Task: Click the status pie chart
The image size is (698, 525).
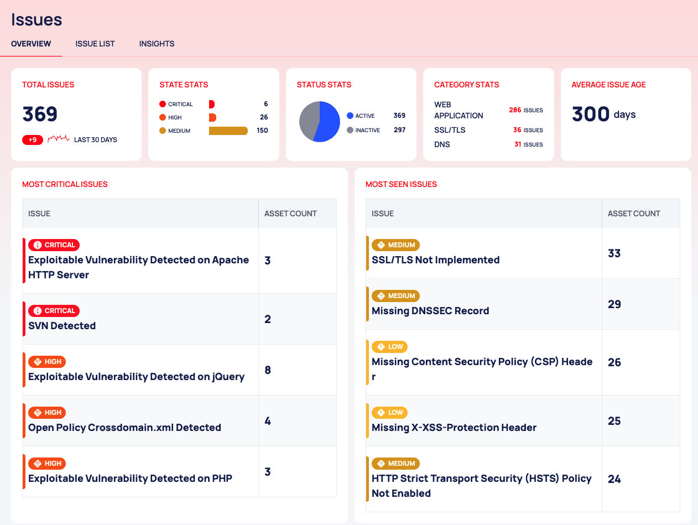Action: tap(320, 122)
